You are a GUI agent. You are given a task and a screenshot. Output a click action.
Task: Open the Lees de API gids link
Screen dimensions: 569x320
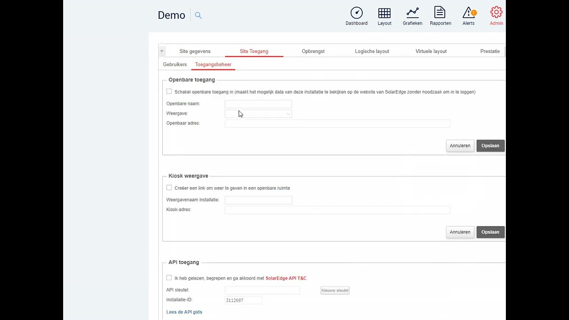184,312
